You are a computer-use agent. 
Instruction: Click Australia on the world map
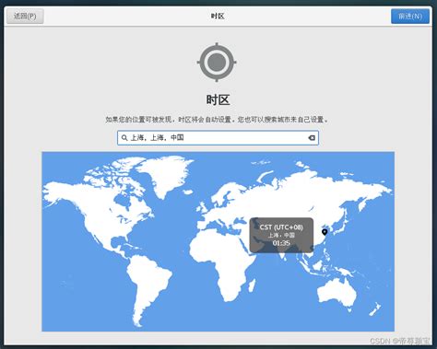[x=337, y=292]
